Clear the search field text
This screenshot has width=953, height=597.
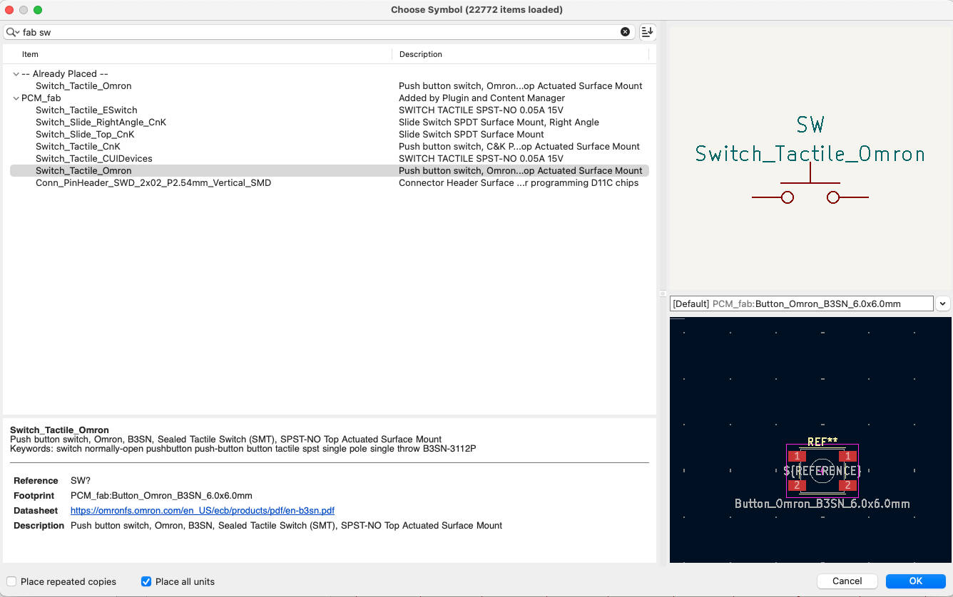[625, 32]
